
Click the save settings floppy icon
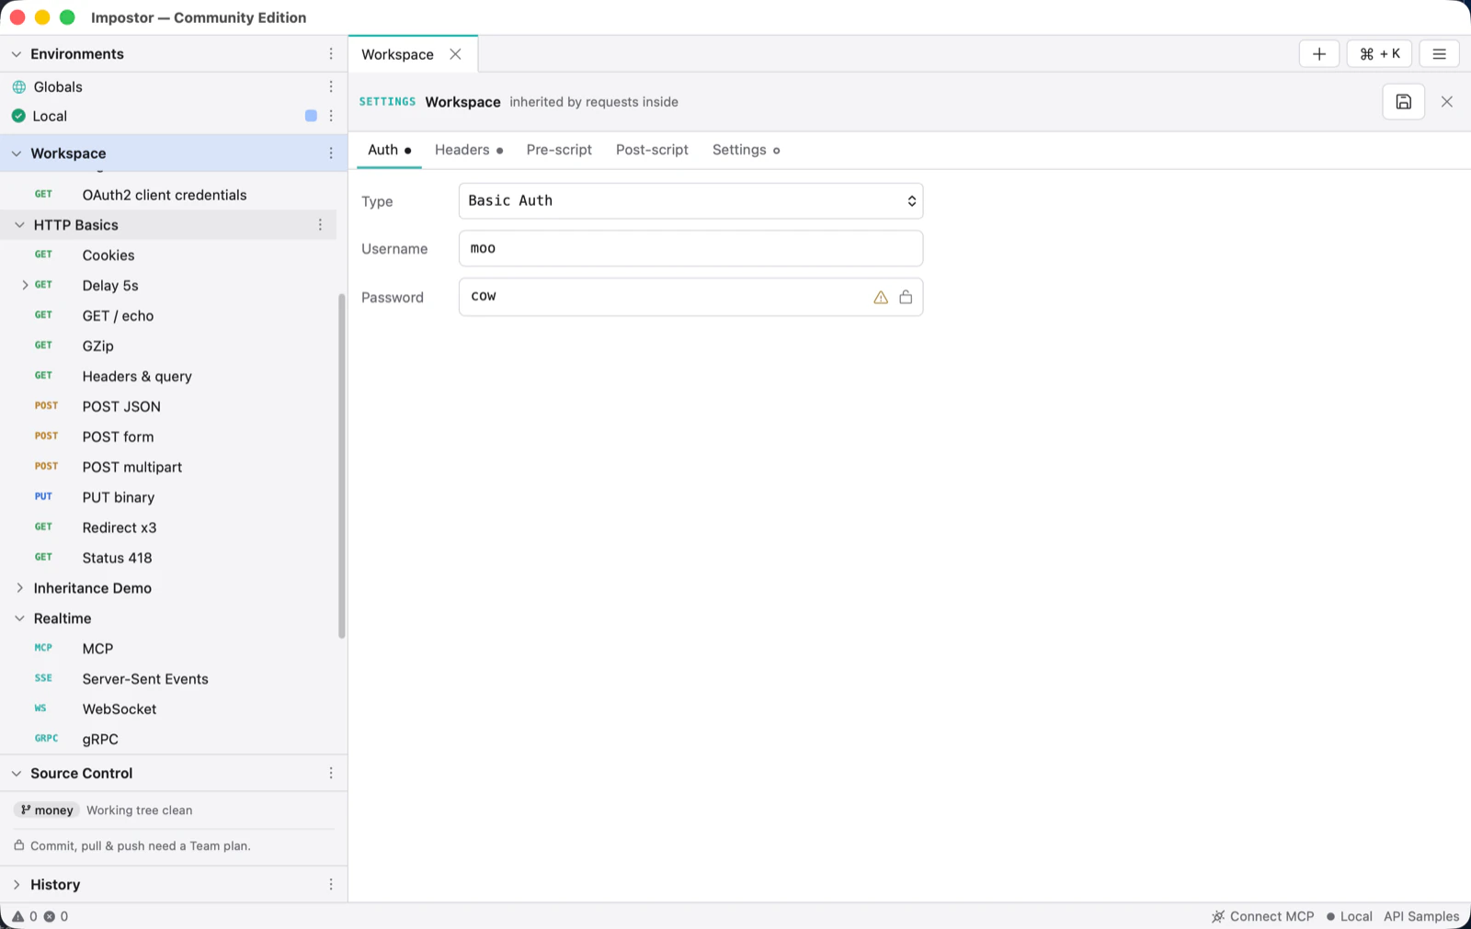pyautogui.click(x=1403, y=102)
